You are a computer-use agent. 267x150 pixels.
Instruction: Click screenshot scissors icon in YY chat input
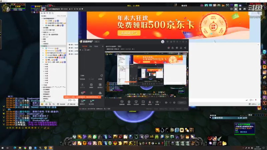tap(74, 100)
